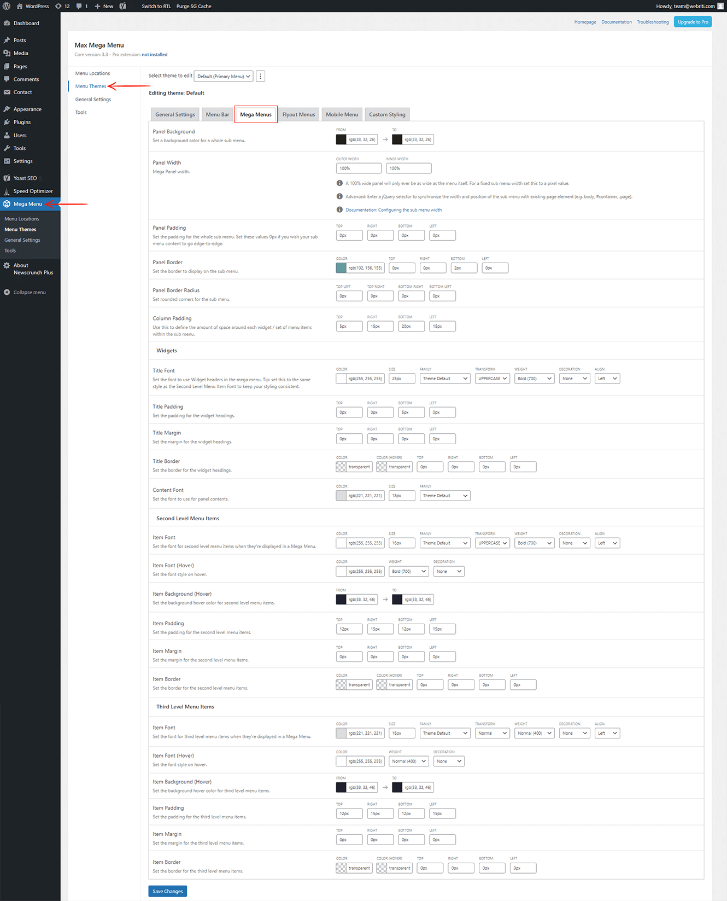Open Widgets Title Font transform UPPERCASE dropdown
The width and height of the screenshot is (727, 901).
[493, 379]
